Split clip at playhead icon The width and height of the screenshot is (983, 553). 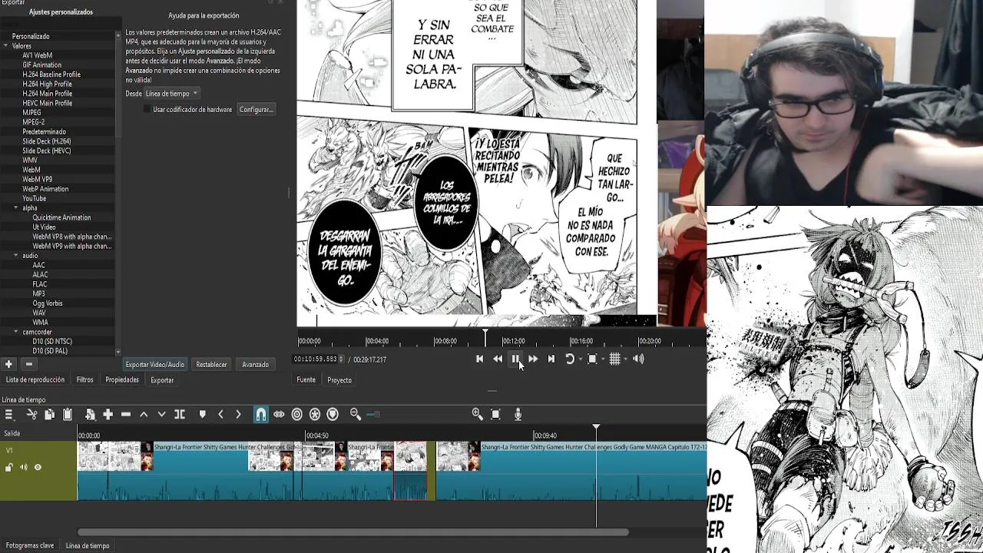[180, 415]
